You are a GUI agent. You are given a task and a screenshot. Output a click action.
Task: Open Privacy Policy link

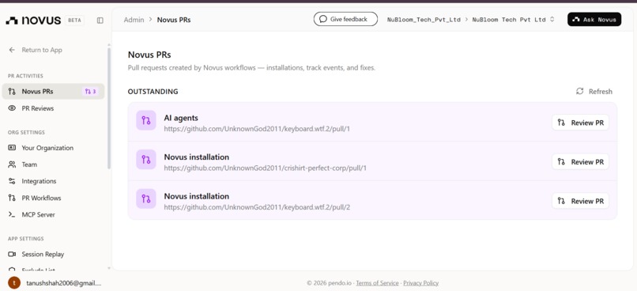(421, 283)
